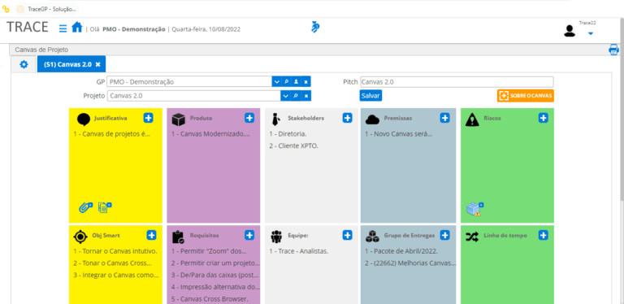The width and height of the screenshot is (624, 304).
Task: Open the risk package icon in Riscos
Action: (x=474, y=209)
